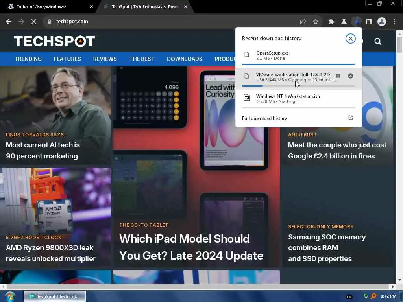Click the VMware-workstation file icon
Viewport: 403px width, 302px height.
click(247, 76)
